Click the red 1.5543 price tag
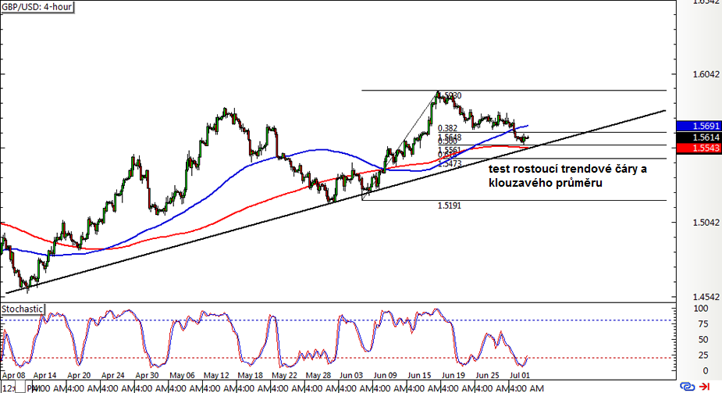This screenshot has height=393, width=722. (x=699, y=148)
